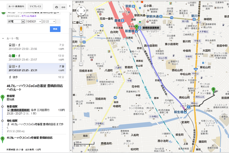Click the 目的地を追加 link
Screen dimensions: 229x153
pos(13,16)
